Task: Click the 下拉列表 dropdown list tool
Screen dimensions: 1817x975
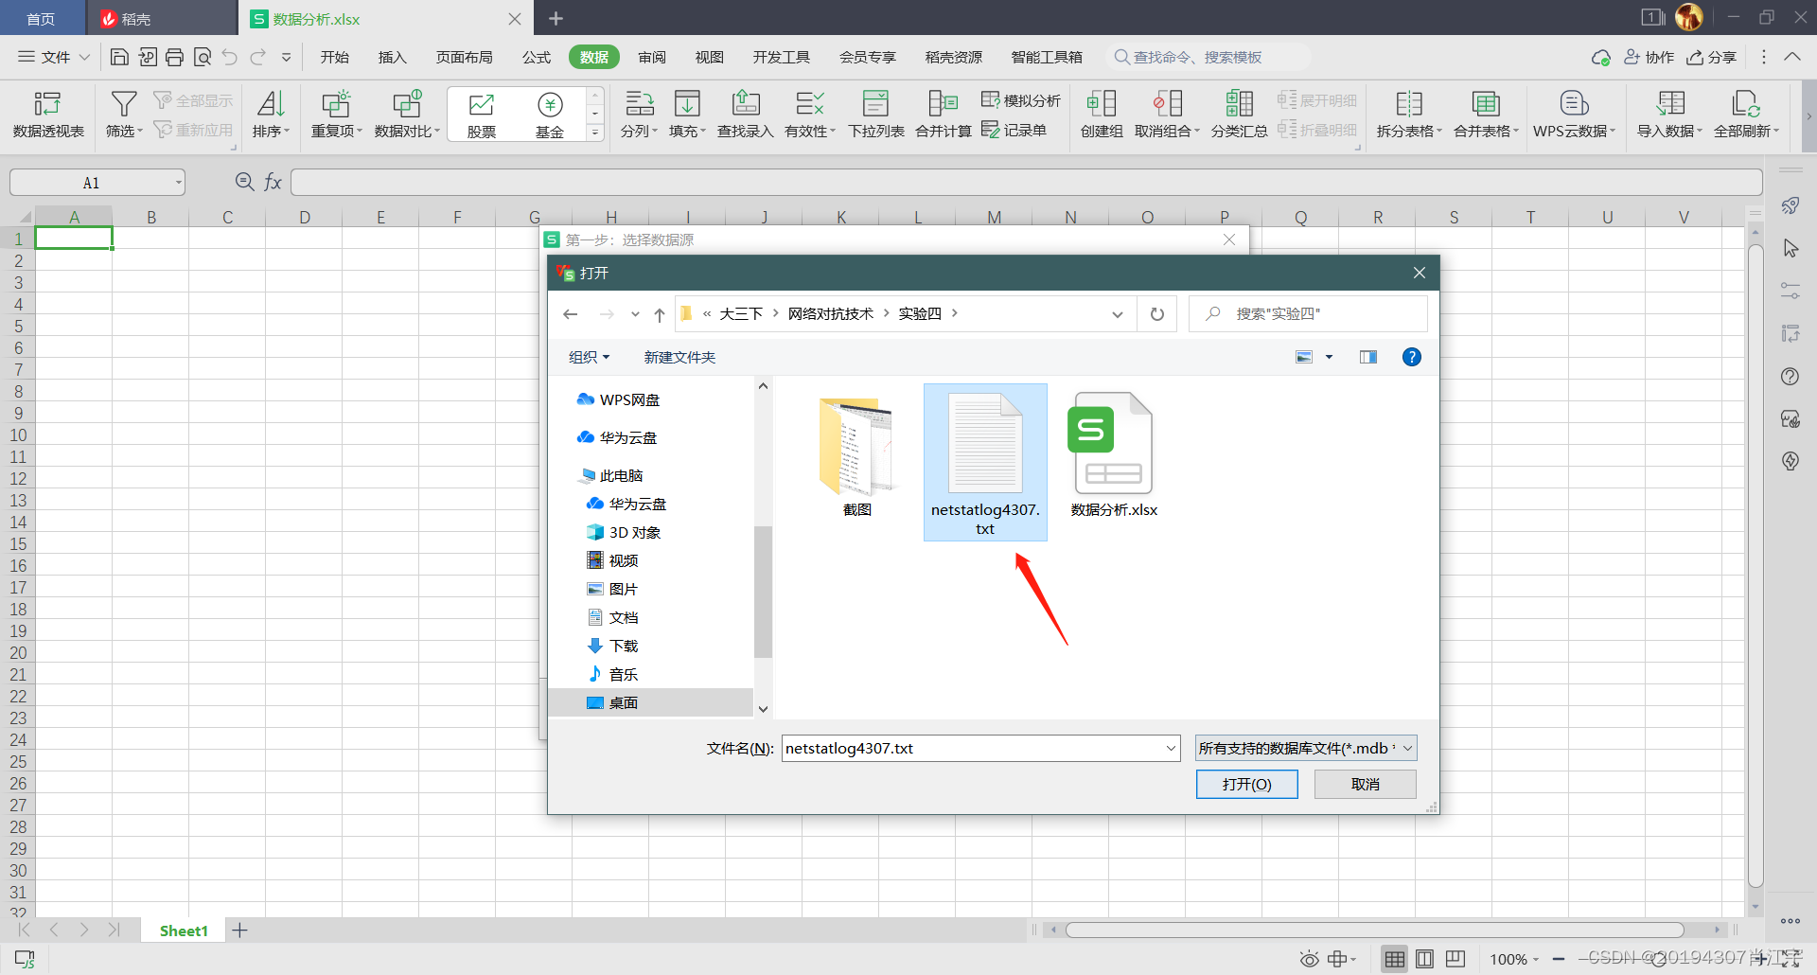Action: coord(876,114)
